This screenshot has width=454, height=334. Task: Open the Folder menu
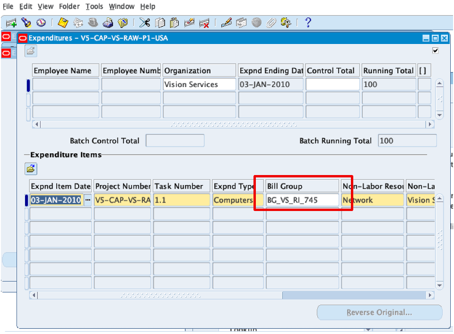pos(69,6)
